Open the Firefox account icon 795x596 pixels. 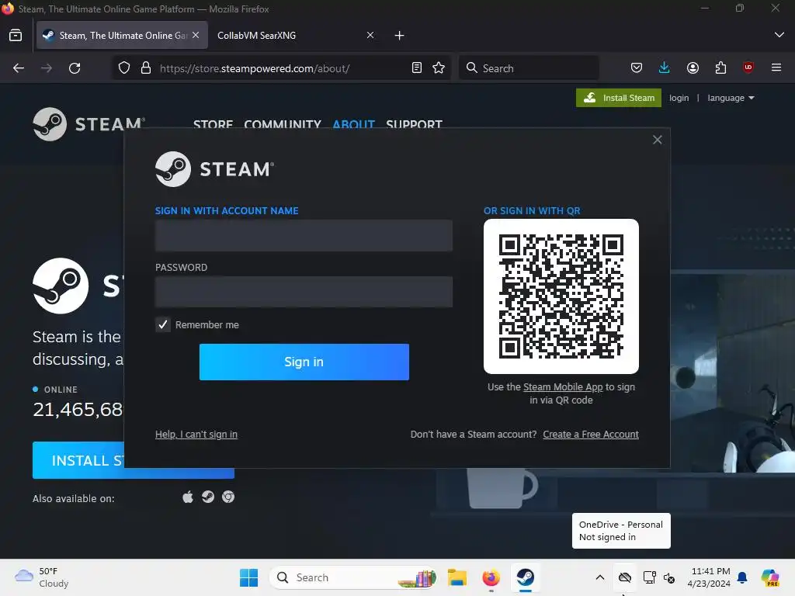click(x=693, y=68)
